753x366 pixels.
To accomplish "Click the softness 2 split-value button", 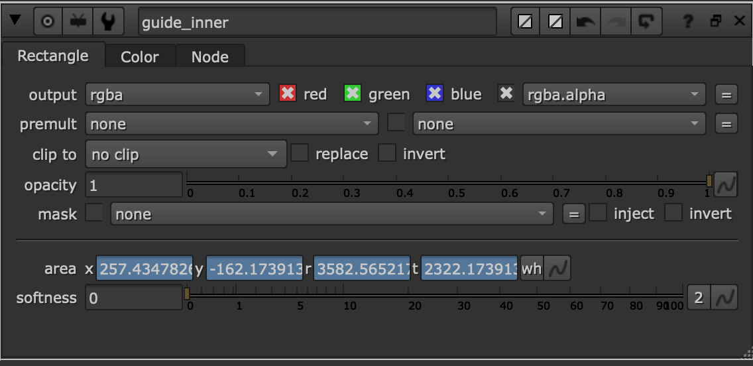I will tap(698, 298).
